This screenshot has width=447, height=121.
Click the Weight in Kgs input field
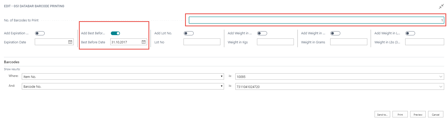click(x=275, y=42)
